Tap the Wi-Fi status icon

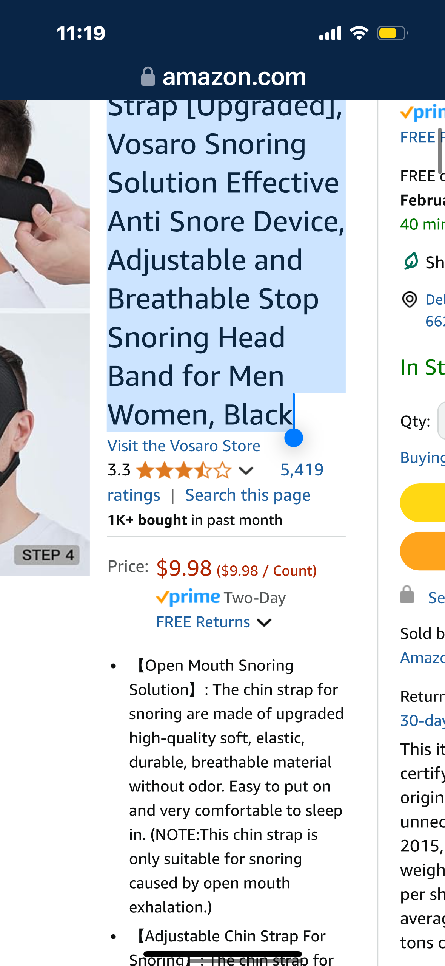point(359,33)
